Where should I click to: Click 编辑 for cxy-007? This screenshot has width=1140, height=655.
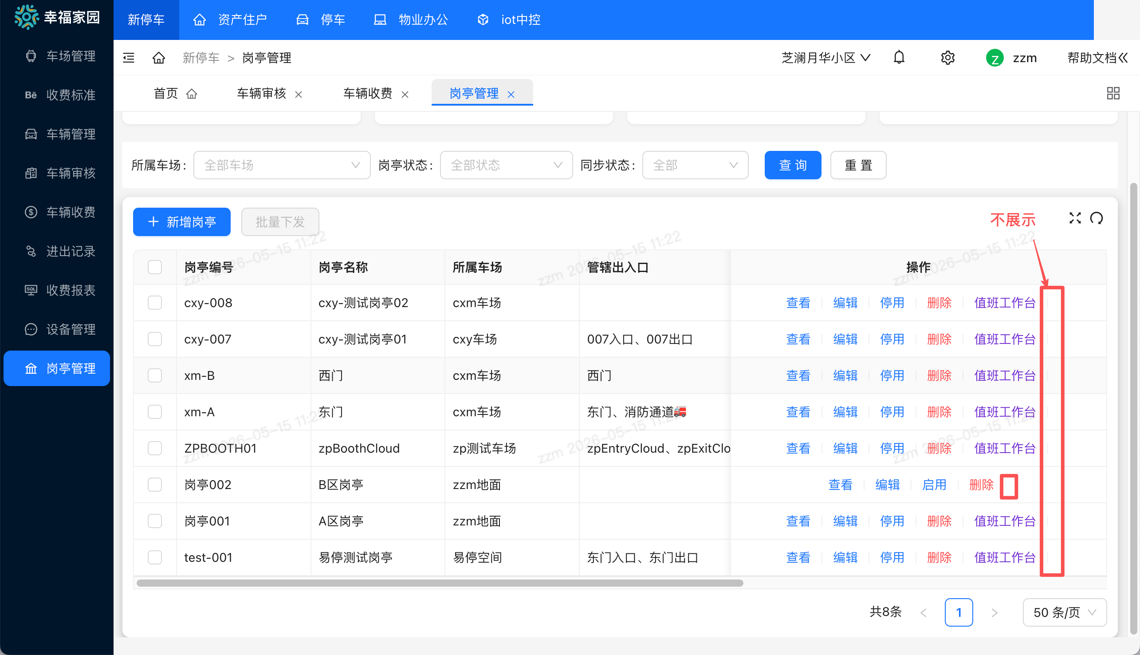[x=845, y=339]
